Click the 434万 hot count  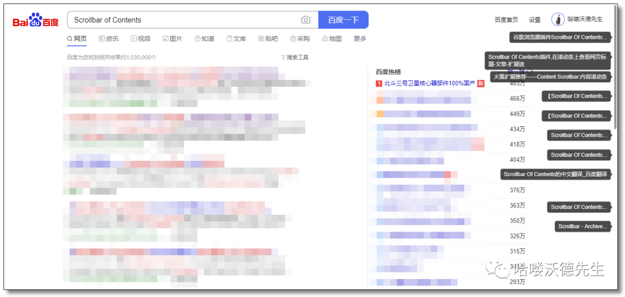[x=517, y=129]
